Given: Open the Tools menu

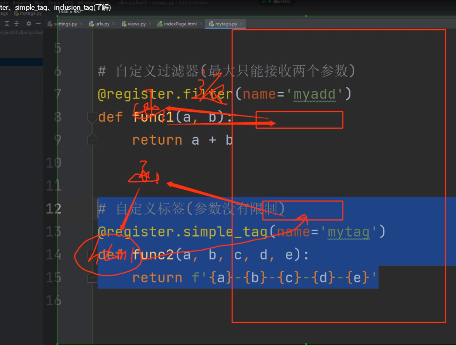Looking at the screenshot, I should tap(54, 3).
